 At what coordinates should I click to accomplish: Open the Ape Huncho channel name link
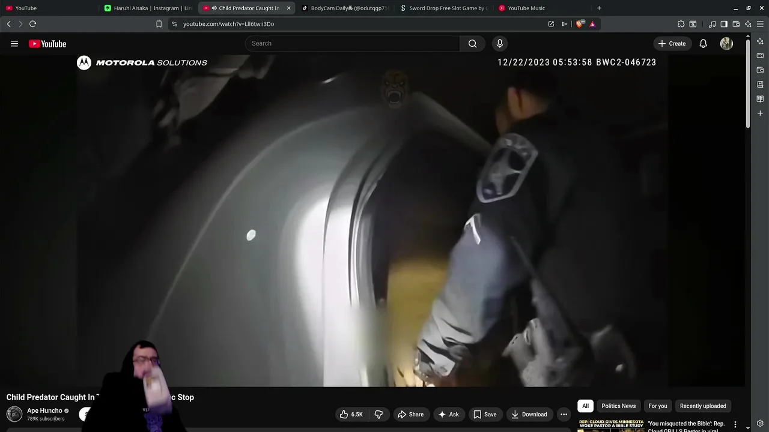tap(44, 411)
